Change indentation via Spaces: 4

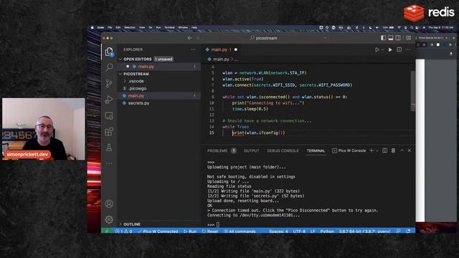pos(278,231)
